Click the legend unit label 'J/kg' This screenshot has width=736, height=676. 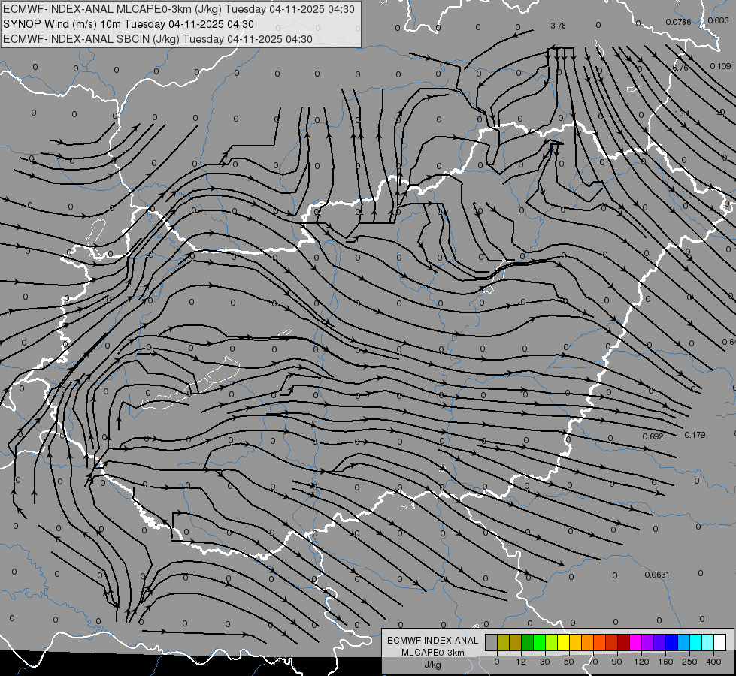point(433,665)
